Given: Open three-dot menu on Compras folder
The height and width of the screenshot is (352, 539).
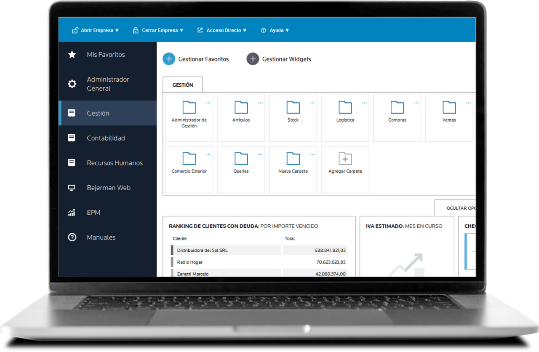Looking at the screenshot, I should [416, 103].
